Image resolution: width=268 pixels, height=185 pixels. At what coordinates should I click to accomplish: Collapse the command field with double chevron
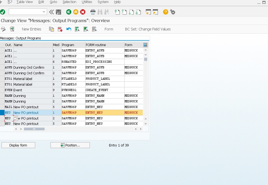tap(51, 12)
